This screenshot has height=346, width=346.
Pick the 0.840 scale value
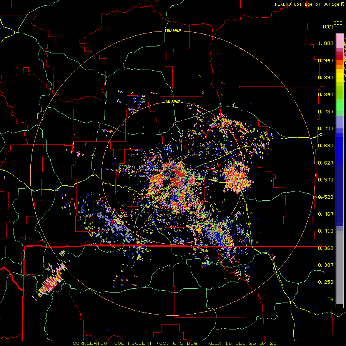(x=326, y=95)
